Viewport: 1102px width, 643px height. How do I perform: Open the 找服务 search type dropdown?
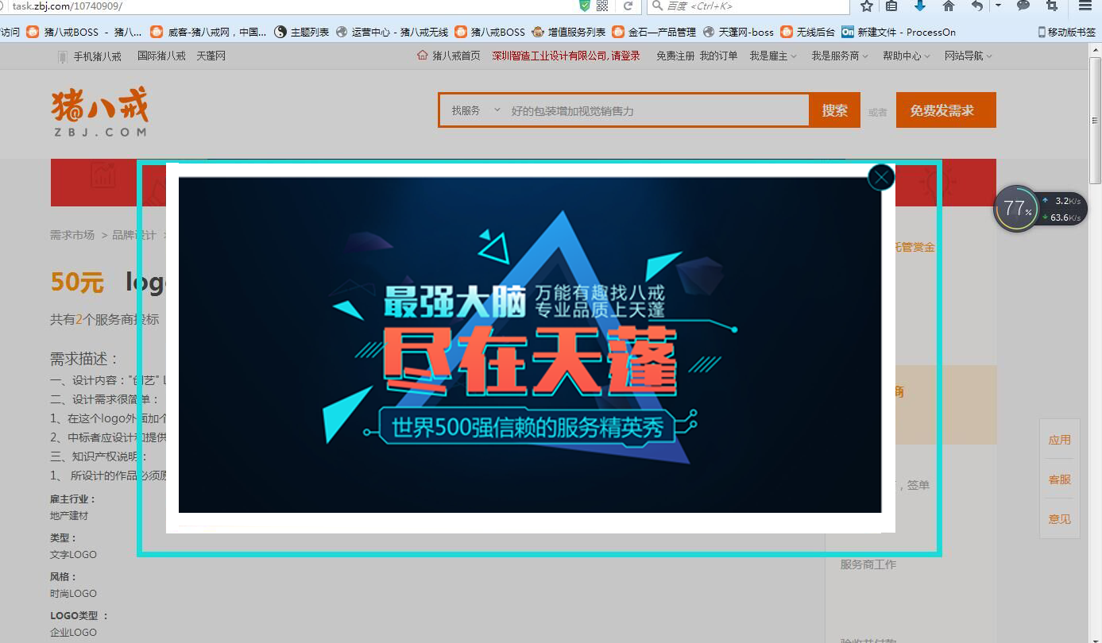click(x=475, y=110)
